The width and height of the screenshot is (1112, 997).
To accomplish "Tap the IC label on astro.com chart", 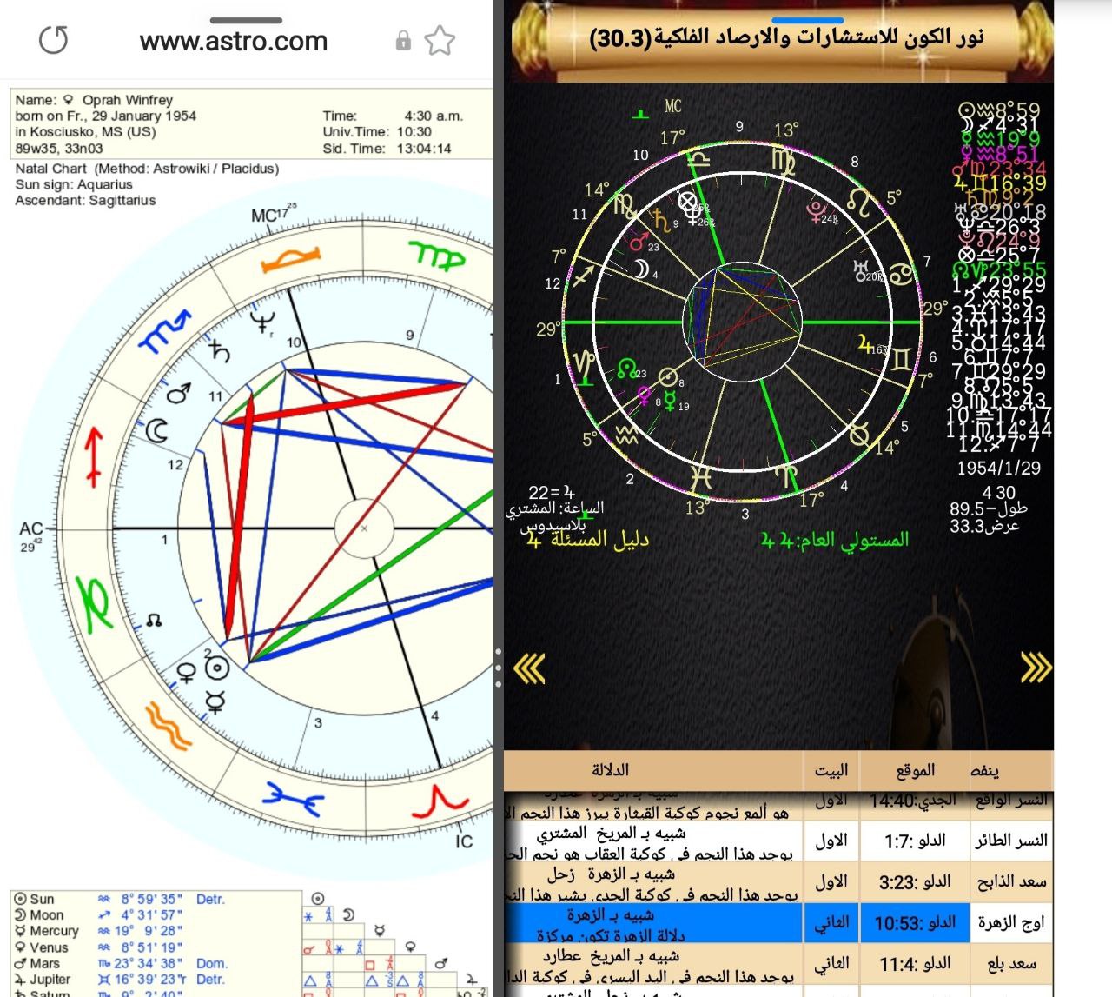I will pyautogui.click(x=465, y=841).
